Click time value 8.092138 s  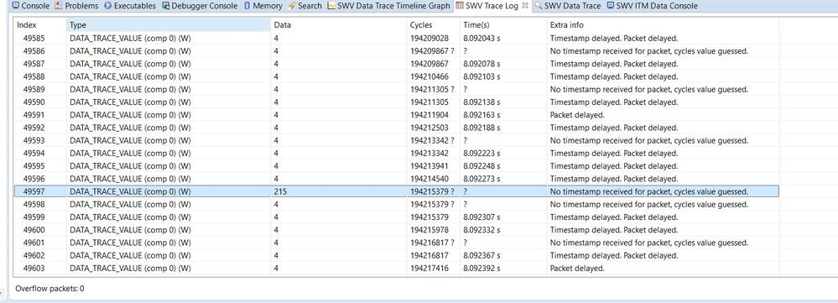[482, 102]
